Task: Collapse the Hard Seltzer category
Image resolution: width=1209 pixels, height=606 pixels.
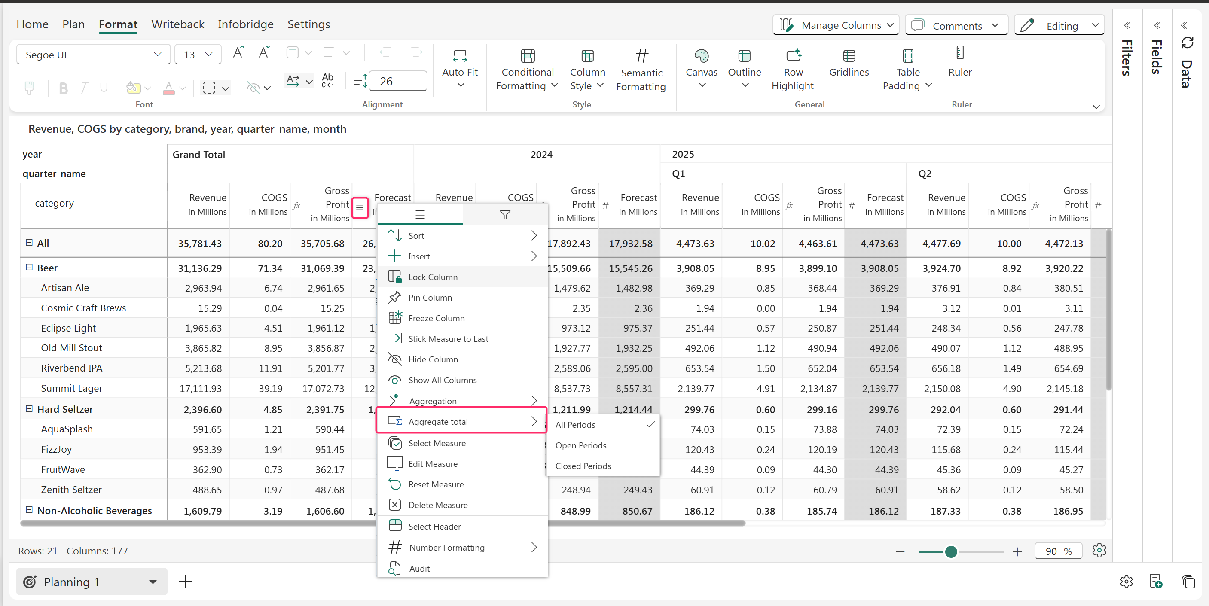Action: [x=29, y=408]
